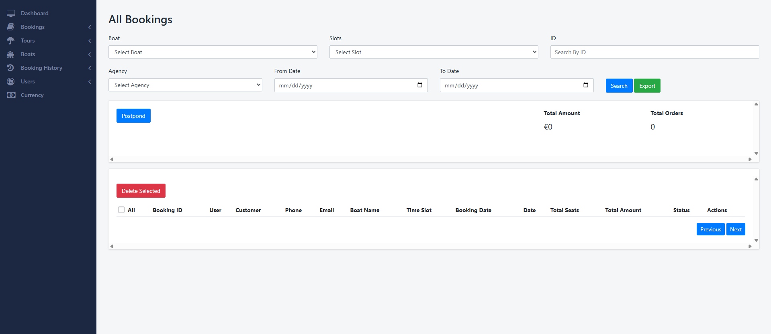Image resolution: width=771 pixels, height=334 pixels.
Task: Click the red Delete Selected button
Action: 141,191
